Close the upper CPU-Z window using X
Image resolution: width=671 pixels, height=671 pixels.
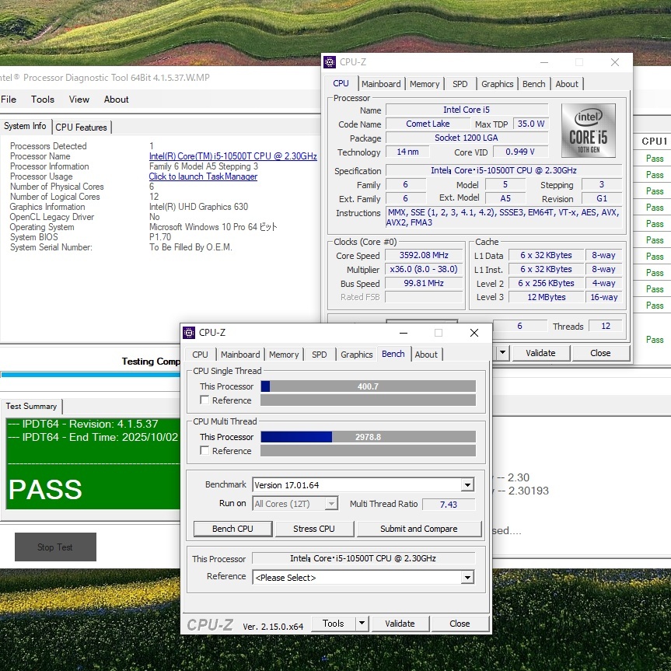(x=615, y=62)
